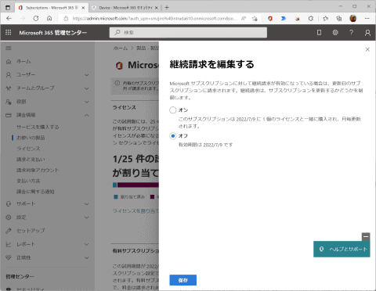
Task: Expand the チームとグループ navigation section
Action: coord(87,88)
